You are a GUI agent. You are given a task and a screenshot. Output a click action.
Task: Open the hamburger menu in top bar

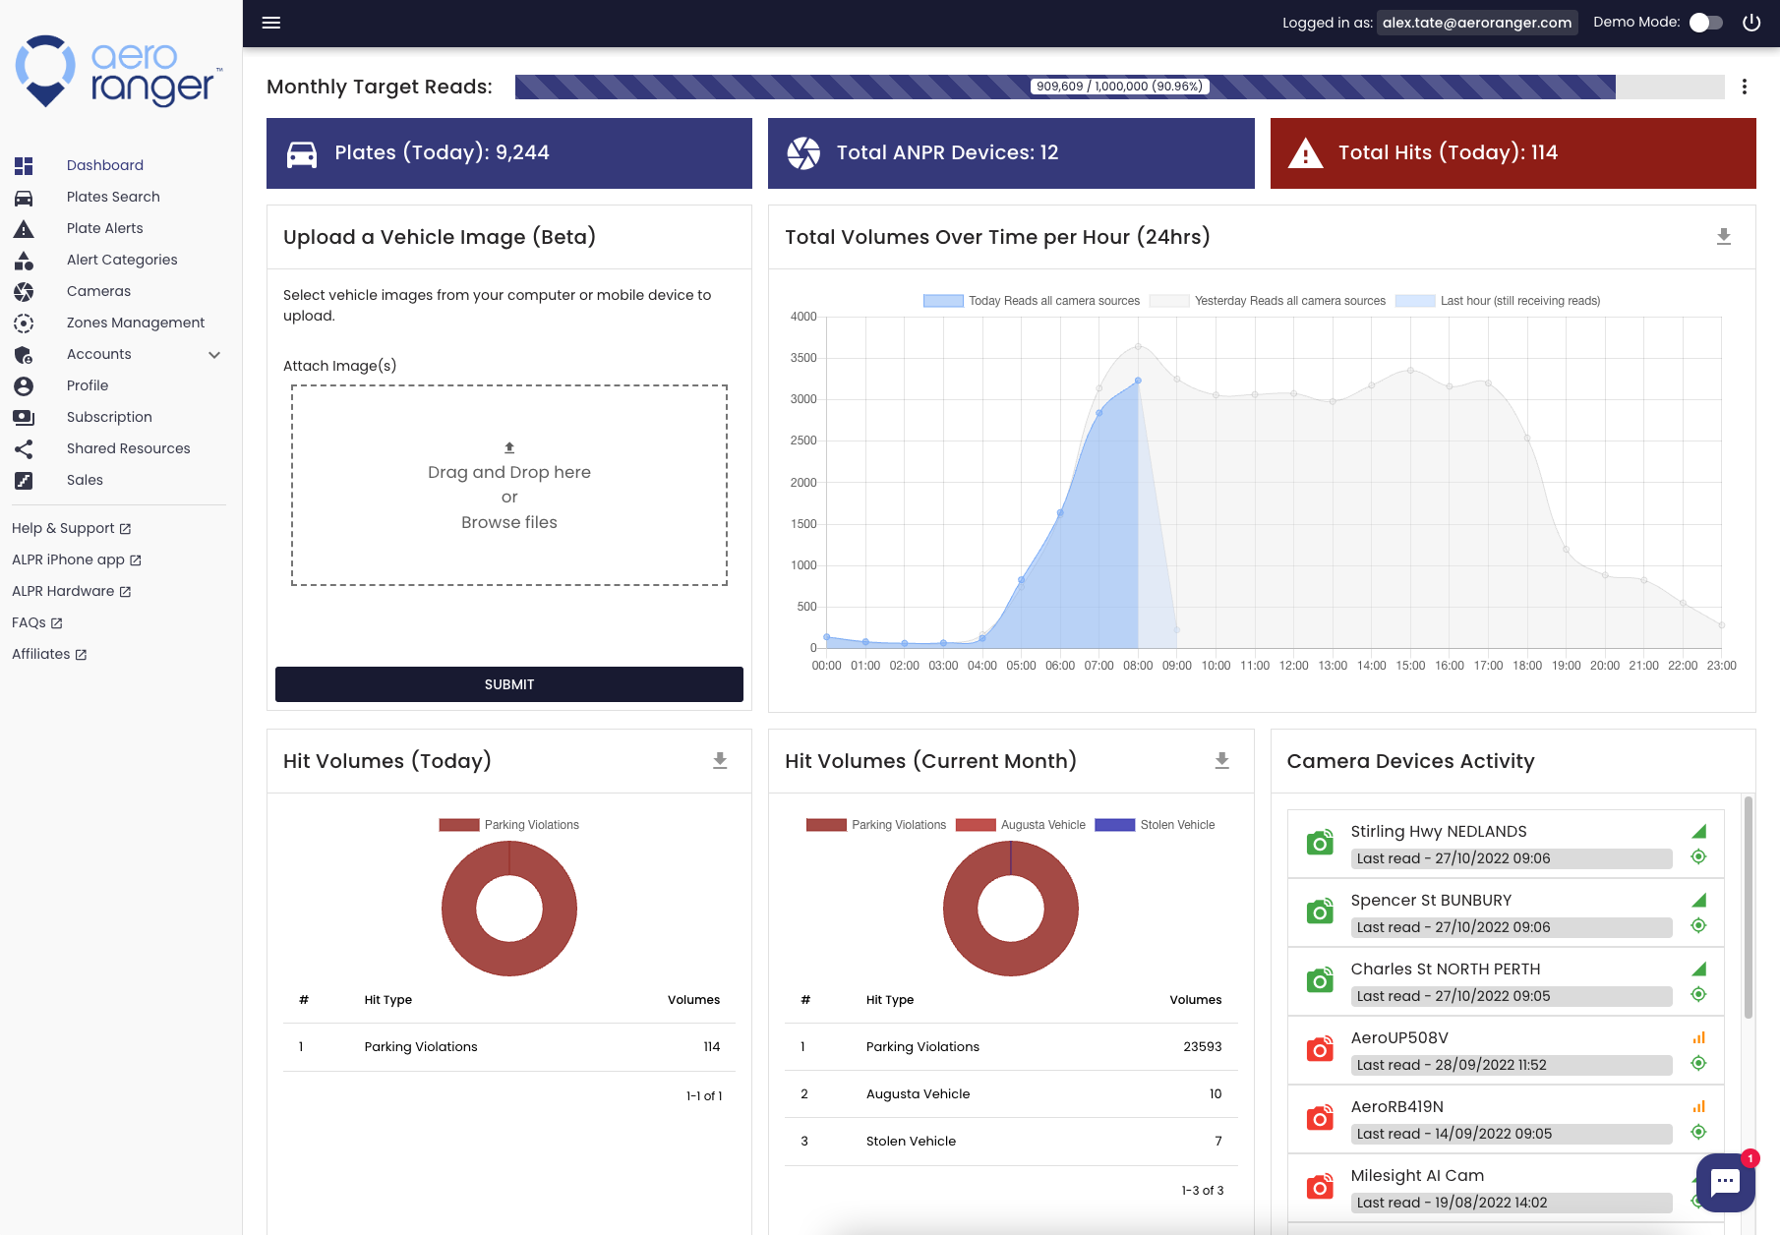[271, 23]
